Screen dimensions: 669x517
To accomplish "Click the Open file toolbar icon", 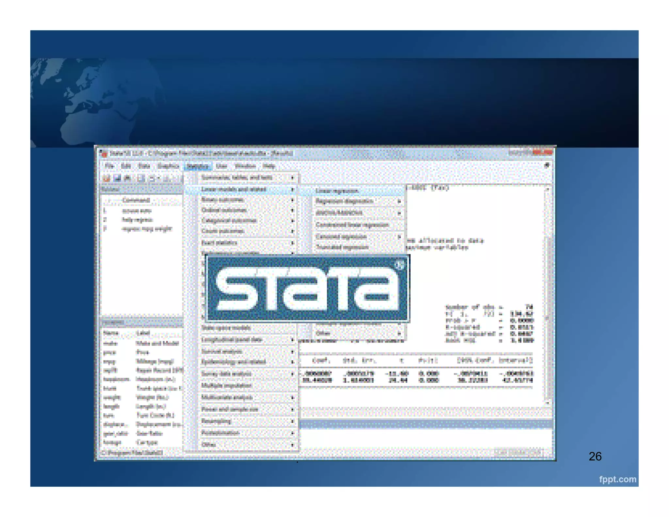I will (x=106, y=178).
